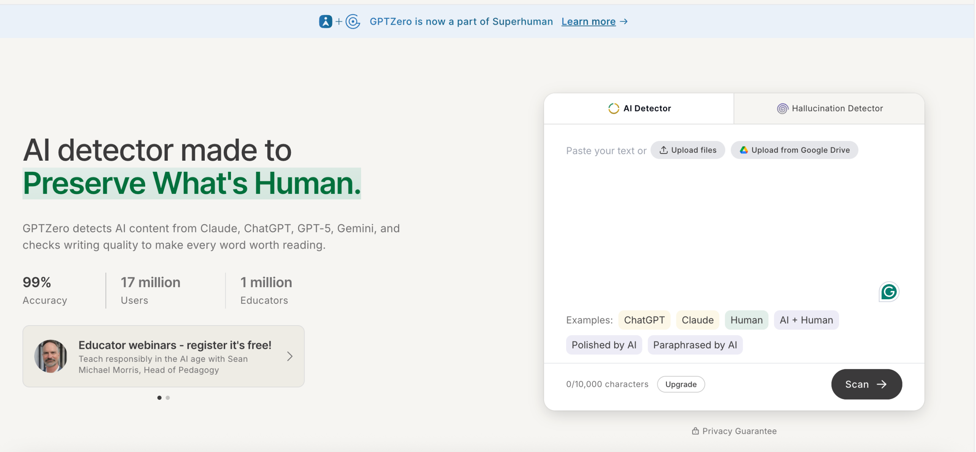Click the blue GPTZero person icon in the banner

[x=326, y=22]
